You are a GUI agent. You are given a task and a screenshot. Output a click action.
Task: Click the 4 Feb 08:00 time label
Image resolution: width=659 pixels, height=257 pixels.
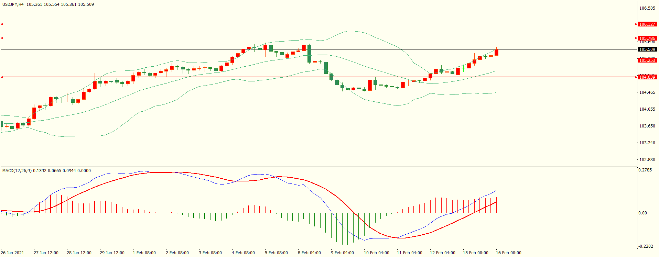click(x=243, y=253)
